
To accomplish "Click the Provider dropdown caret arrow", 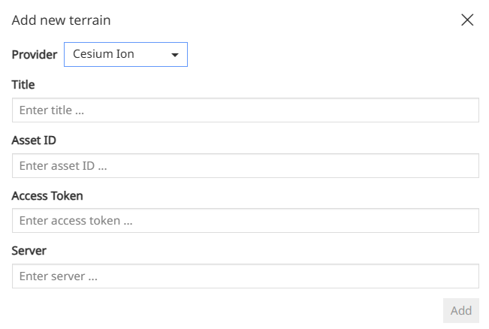I will [175, 55].
